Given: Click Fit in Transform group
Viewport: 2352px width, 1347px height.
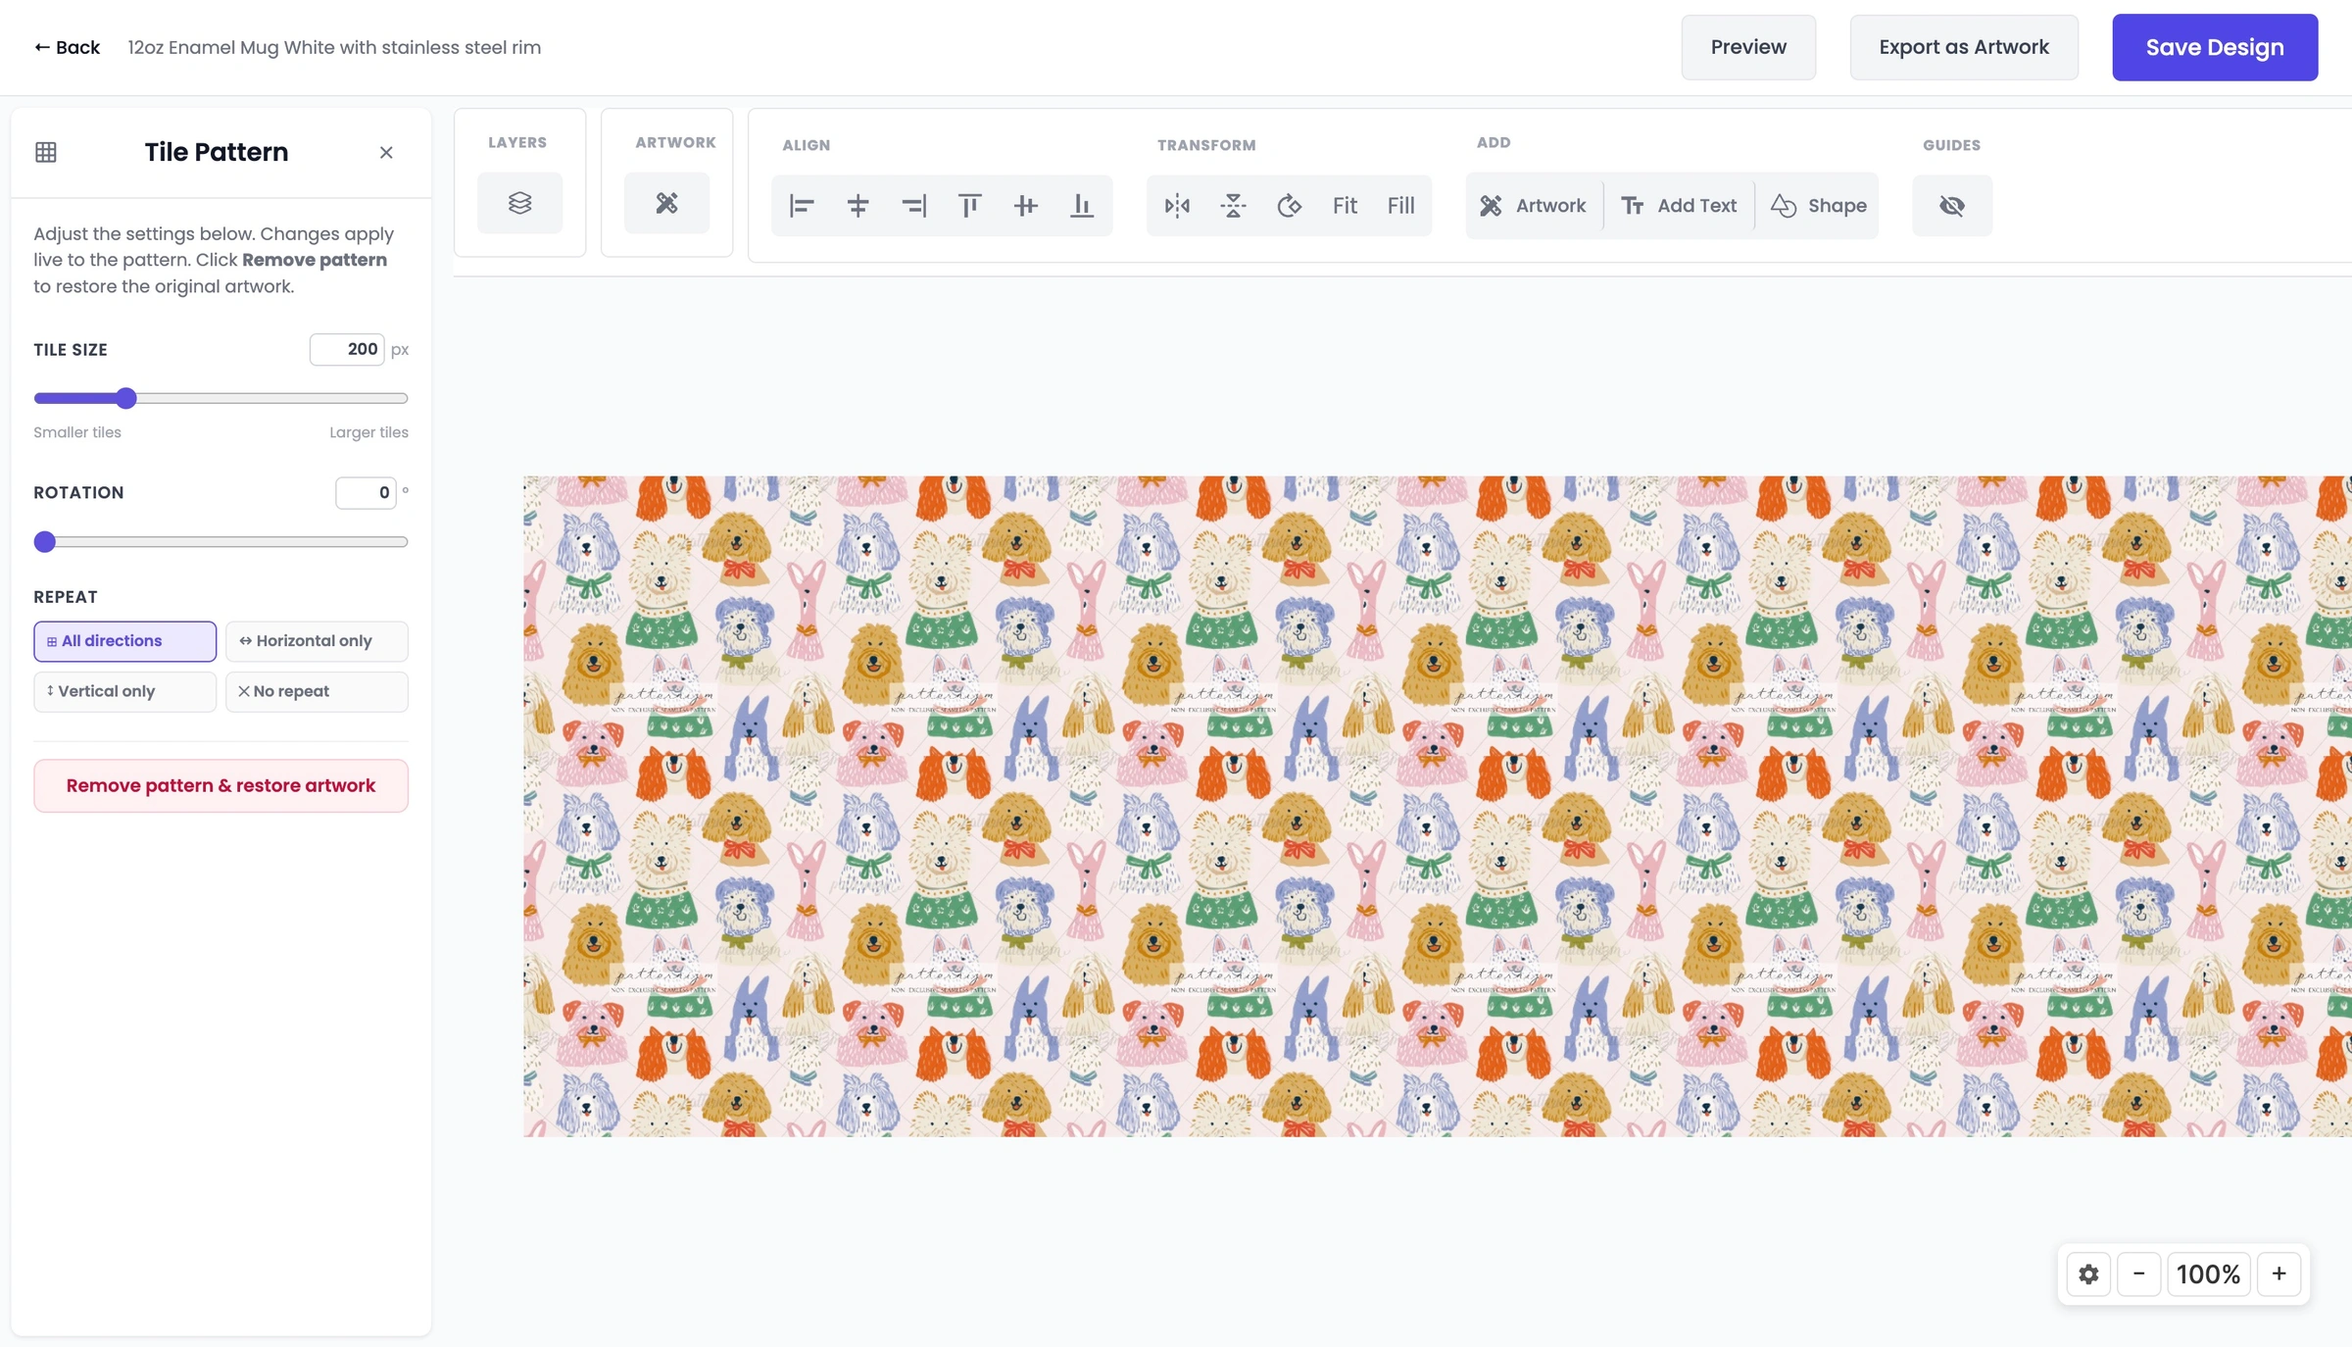Looking at the screenshot, I should coord(1345,206).
